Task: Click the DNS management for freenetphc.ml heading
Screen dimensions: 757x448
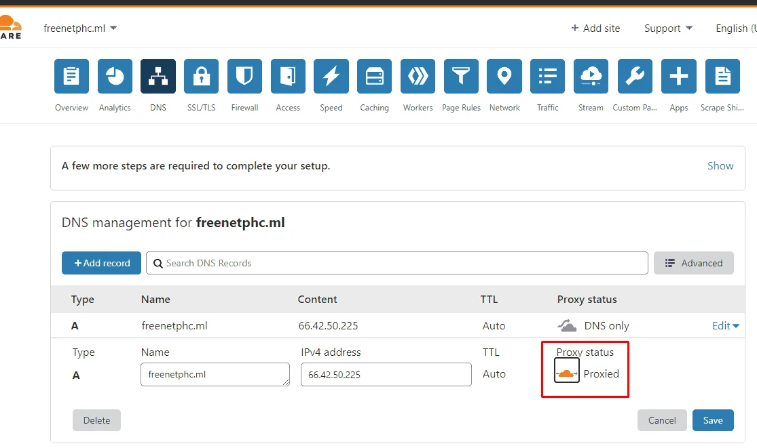Action: tap(173, 222)
